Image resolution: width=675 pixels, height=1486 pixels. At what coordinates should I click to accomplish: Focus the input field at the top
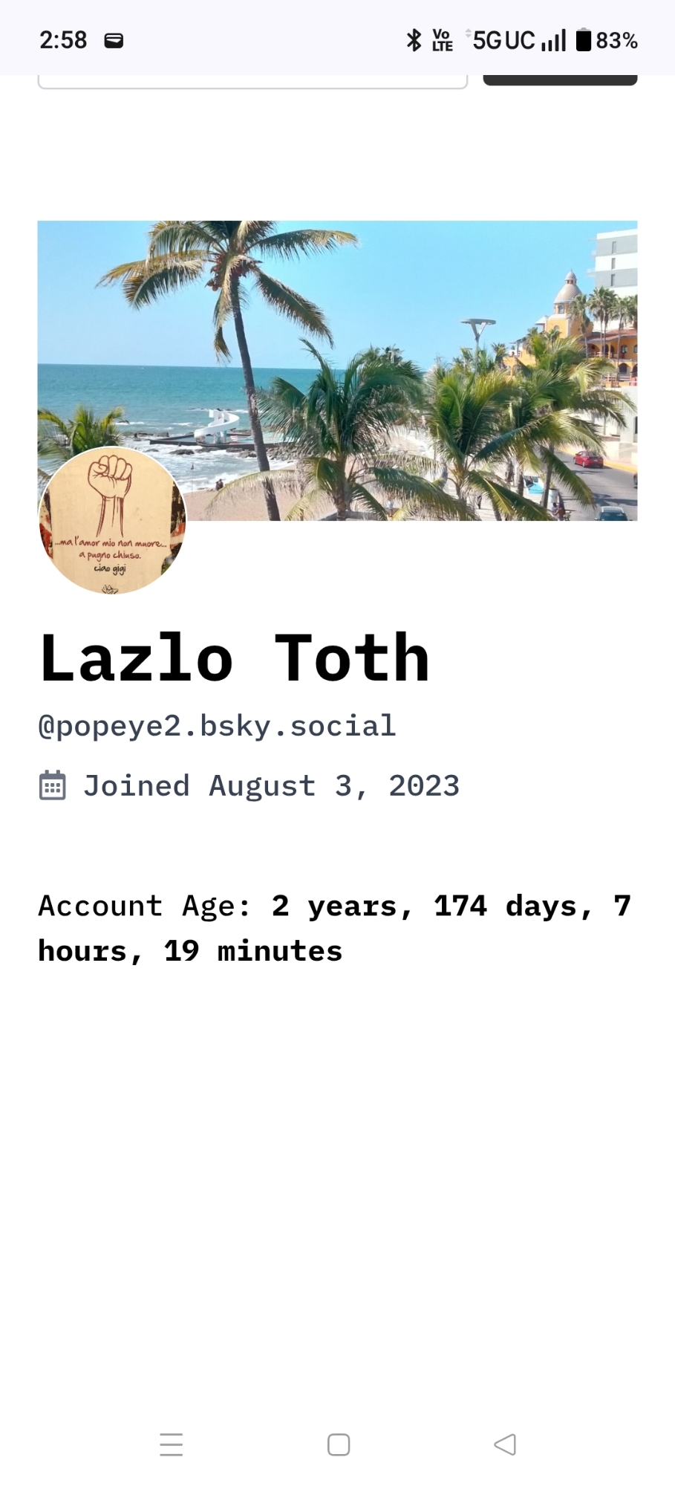click(x=252, y=81)
